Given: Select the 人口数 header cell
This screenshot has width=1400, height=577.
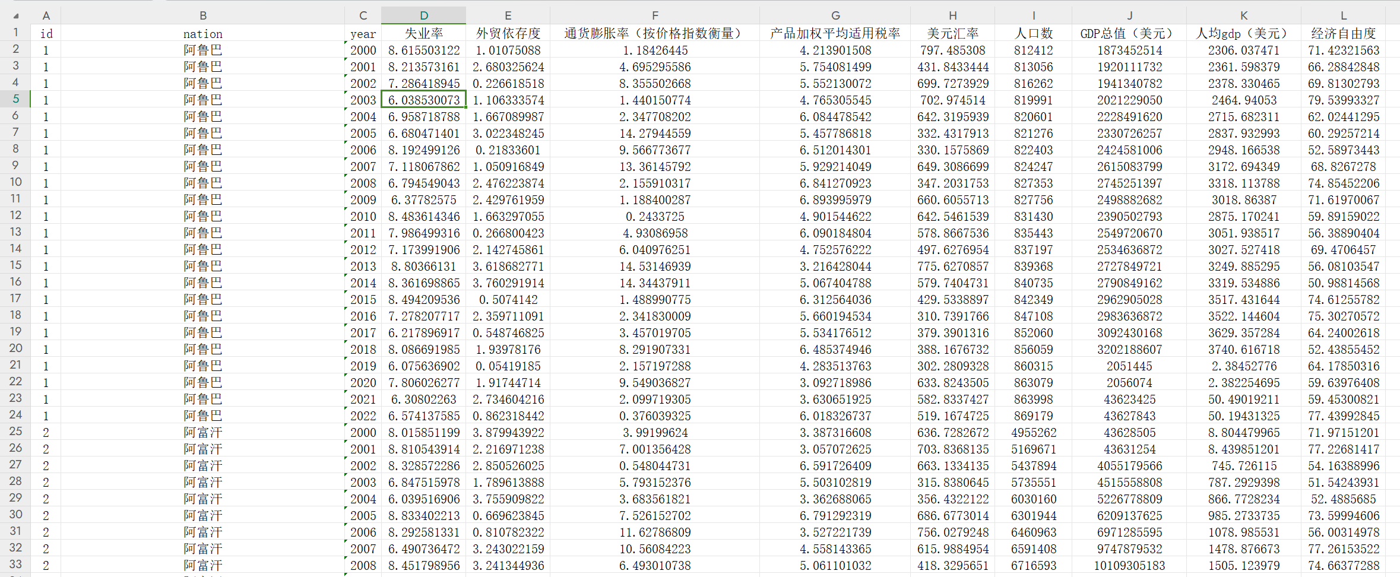Looking at the screenshot, I should point(1033,33).
